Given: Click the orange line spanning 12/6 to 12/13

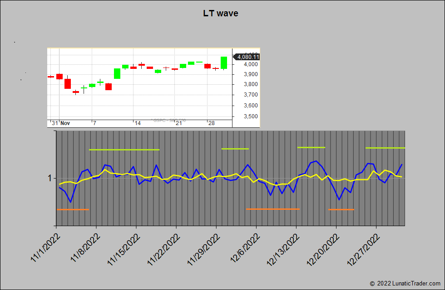Looking at the screenshot, I should [x=273, y=209].
